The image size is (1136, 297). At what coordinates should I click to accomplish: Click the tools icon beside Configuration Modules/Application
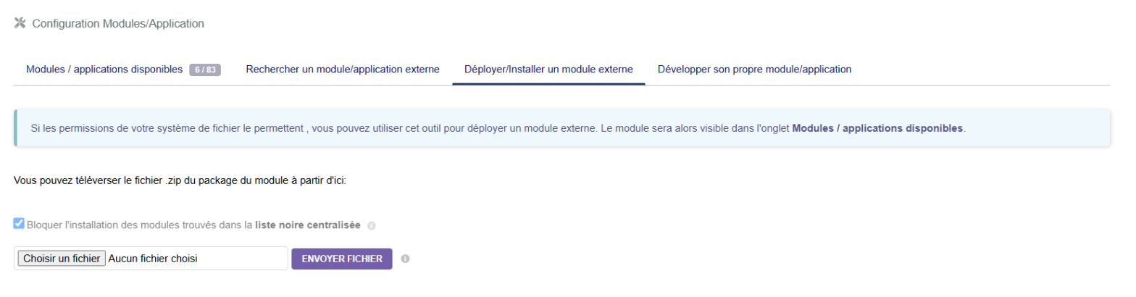(x=20, y=24)
